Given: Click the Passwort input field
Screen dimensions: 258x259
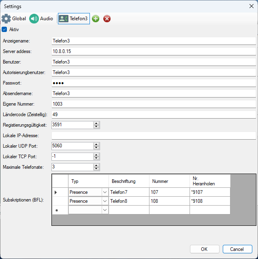Looking at the screenshot, I should coord(154,83).
